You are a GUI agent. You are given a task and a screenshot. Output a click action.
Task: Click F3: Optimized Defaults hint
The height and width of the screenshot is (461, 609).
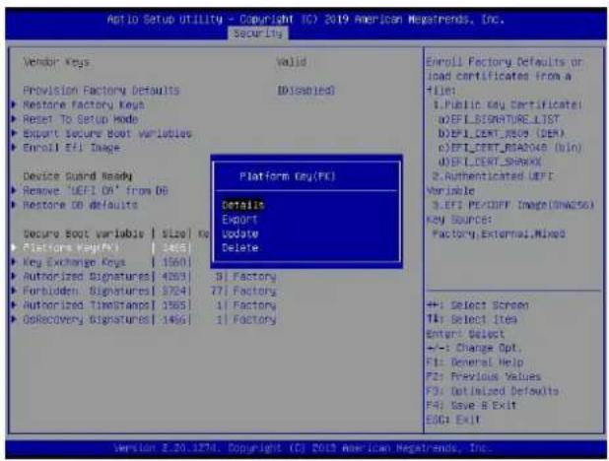[x=493, y=391]
